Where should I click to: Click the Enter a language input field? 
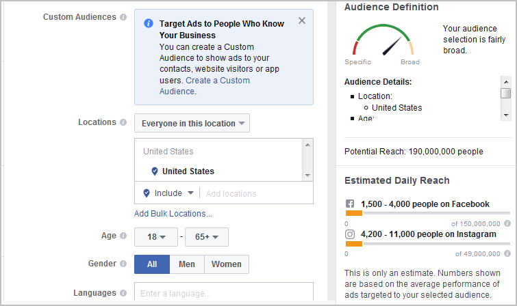tap(224, 292)
